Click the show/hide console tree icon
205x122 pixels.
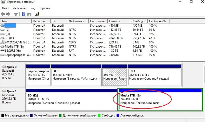(x=16, y=14)
